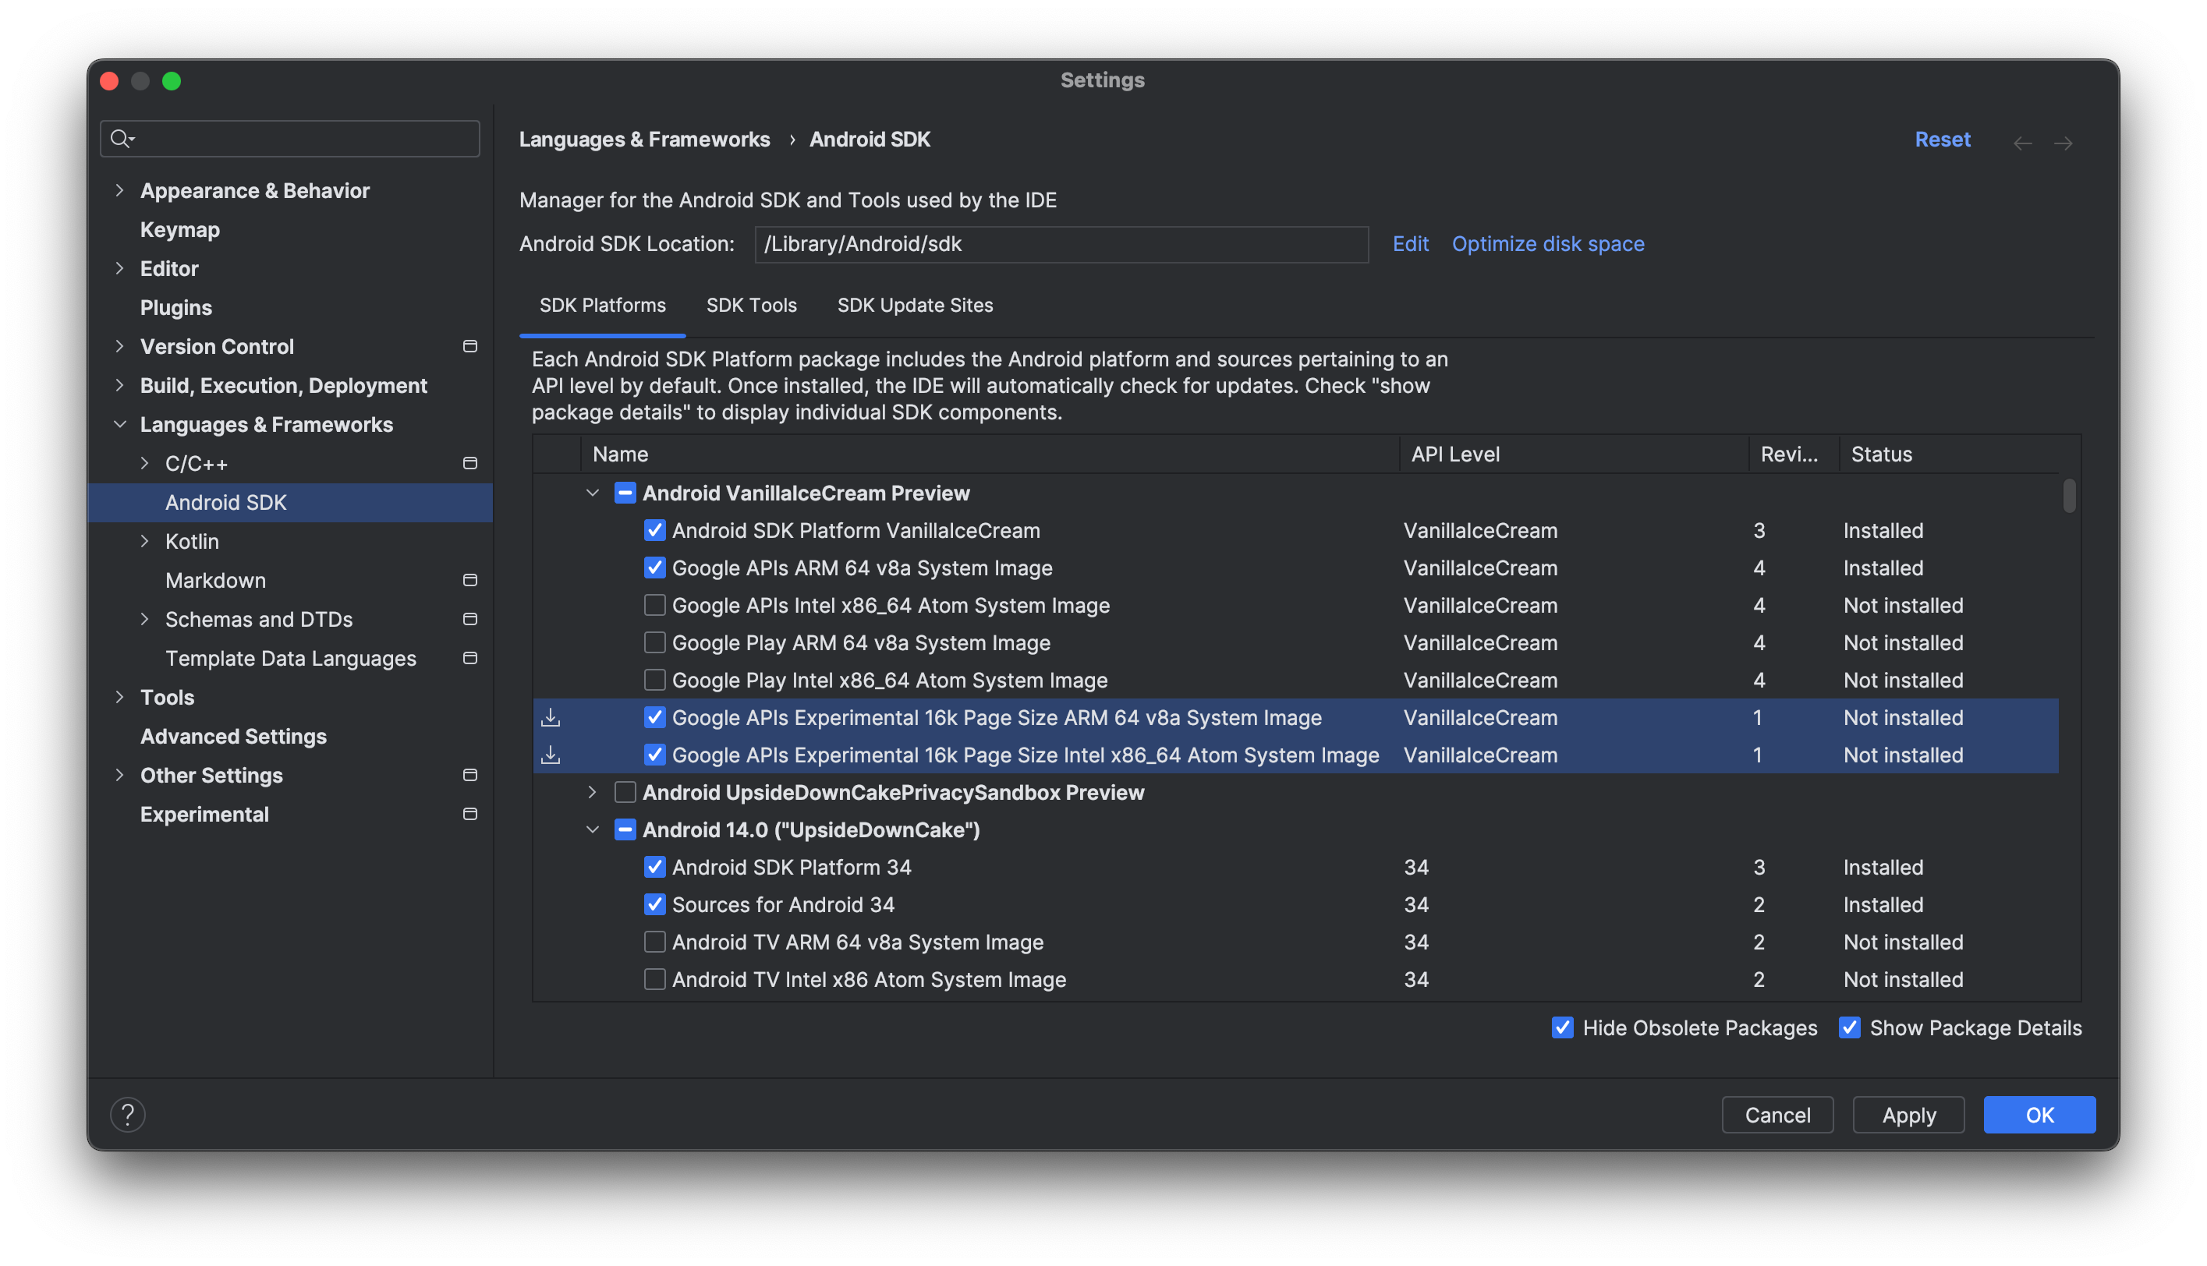Select Android SDK location input field
The image size is (2207, 1266).
(x=1061, y=242)
